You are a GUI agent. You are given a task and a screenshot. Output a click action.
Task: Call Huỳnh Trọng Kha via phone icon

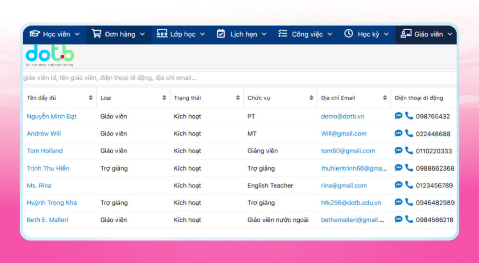(409, 202)
